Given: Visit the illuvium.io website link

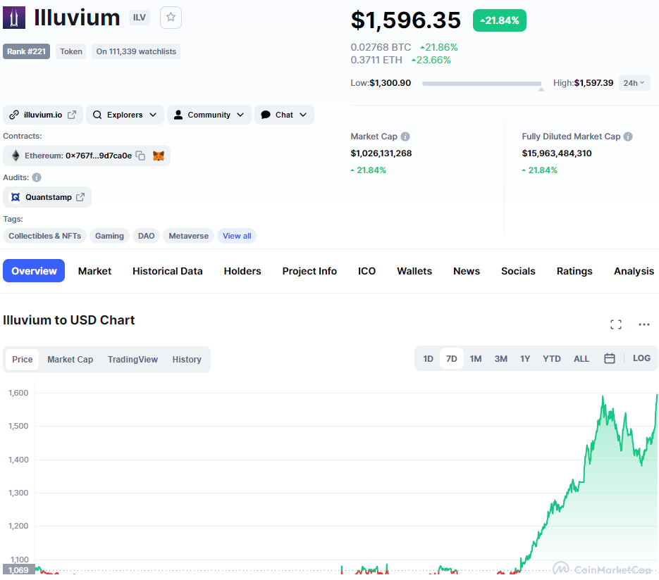Looking at the screenshot, I should (43, 115).
